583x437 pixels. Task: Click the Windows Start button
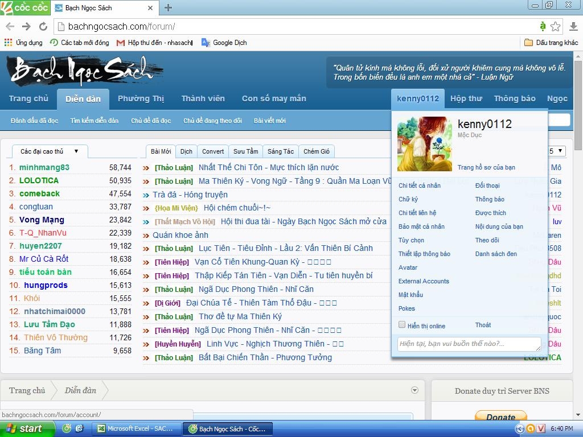pyautogui.click(x=27, y=428)
